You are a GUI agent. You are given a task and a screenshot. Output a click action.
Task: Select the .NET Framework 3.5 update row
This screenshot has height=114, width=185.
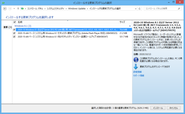coord(74,30)
